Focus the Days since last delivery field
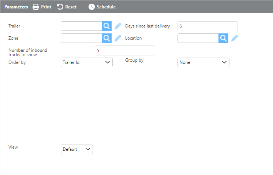This screenshot has height=175, width=273. [207, 26]
